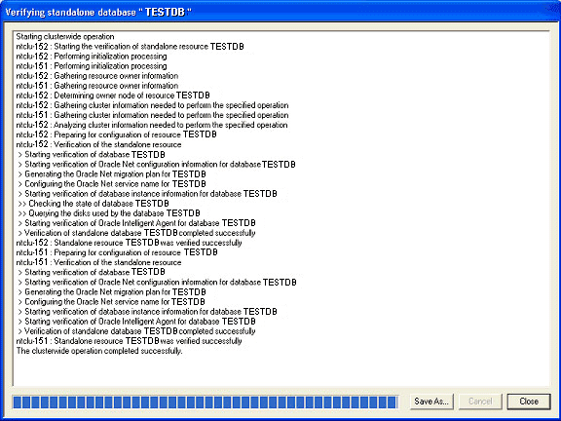Select 'ntclu-151 : Gathering resource owner information'
The height and width of the screenshot is (421, 561).
tap(97, 86)
